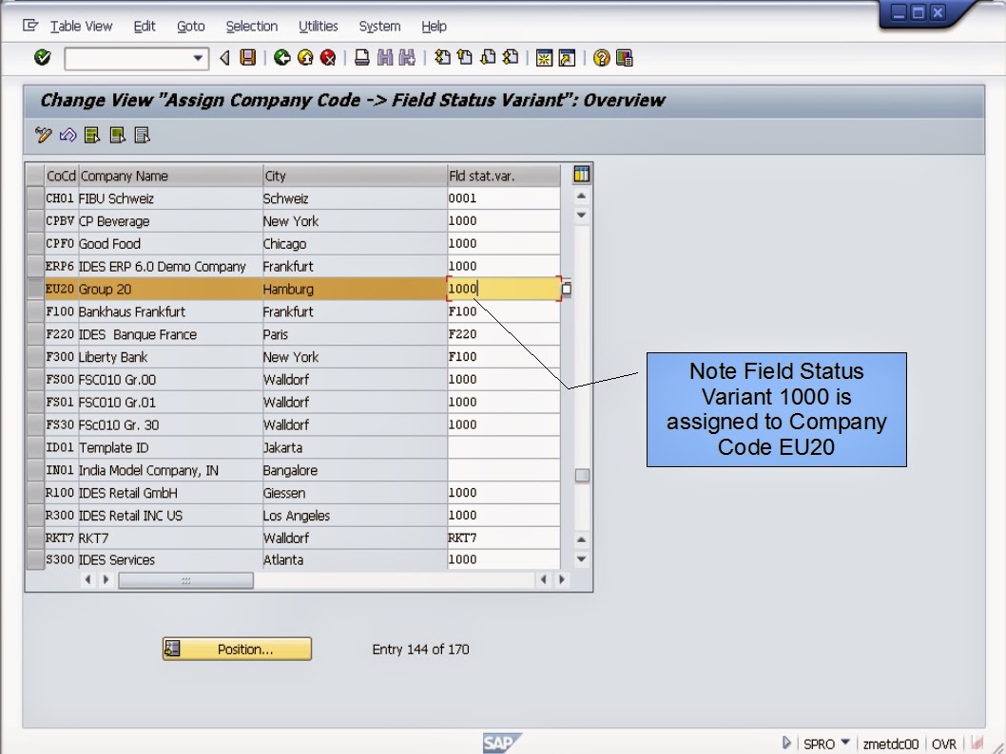Expand the table column configuration icon above scrollbar

(581, 175)
